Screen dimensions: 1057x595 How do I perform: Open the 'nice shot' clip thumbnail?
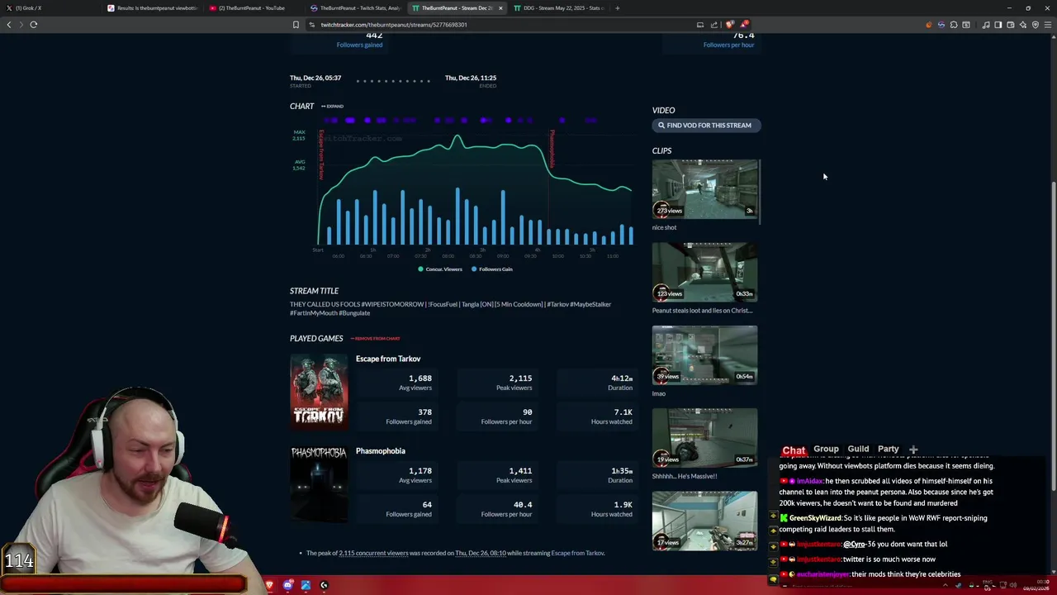point(704,190)
